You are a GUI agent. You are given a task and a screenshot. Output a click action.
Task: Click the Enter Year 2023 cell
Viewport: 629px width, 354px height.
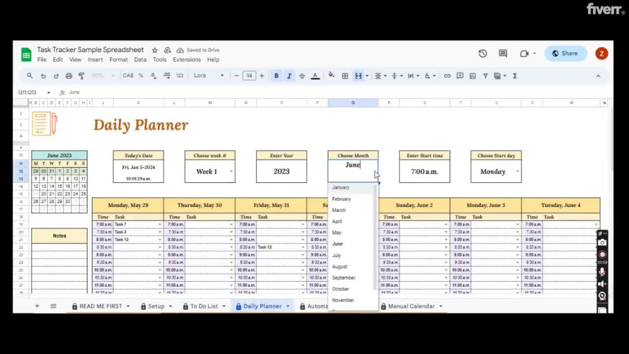282,171
